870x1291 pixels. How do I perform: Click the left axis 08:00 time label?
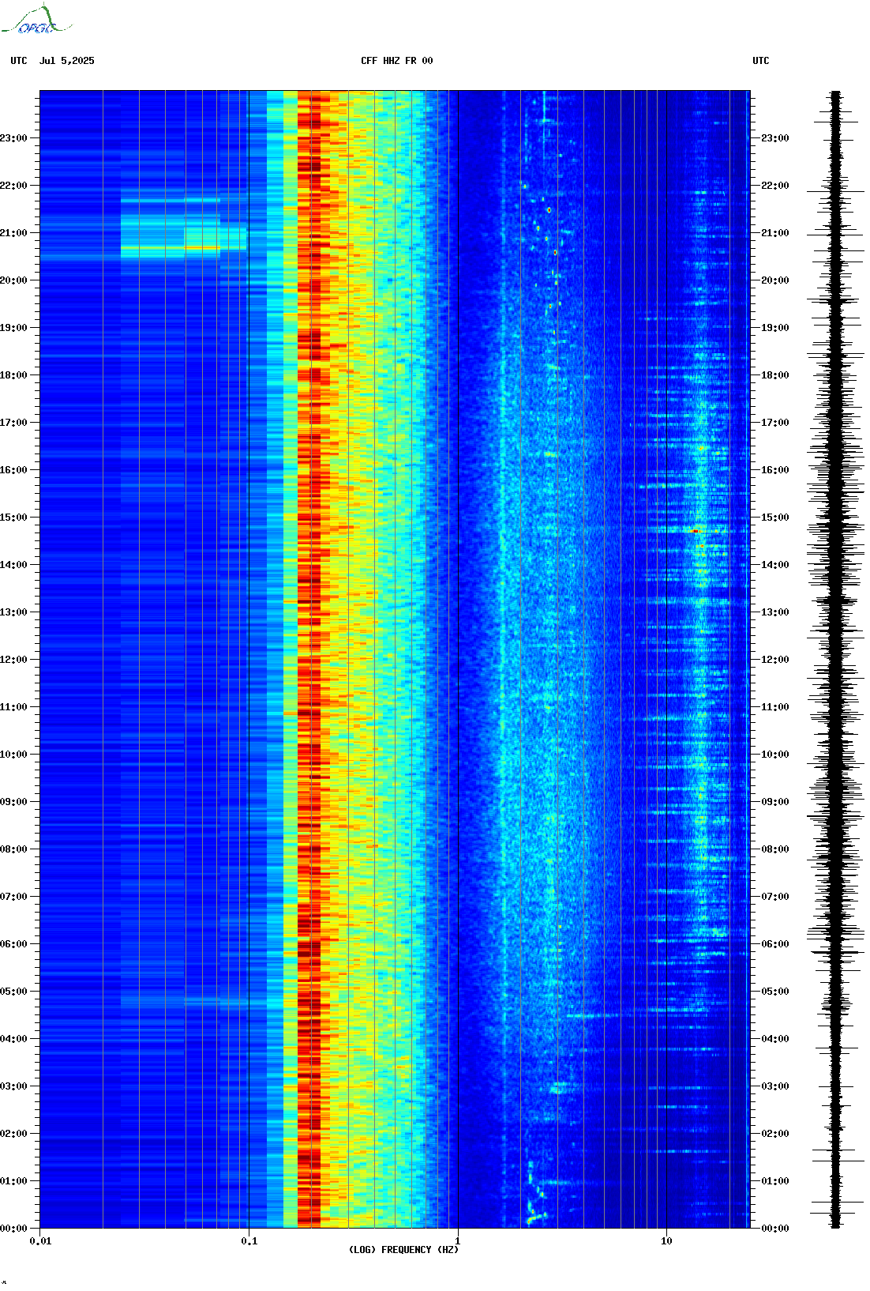13,849
